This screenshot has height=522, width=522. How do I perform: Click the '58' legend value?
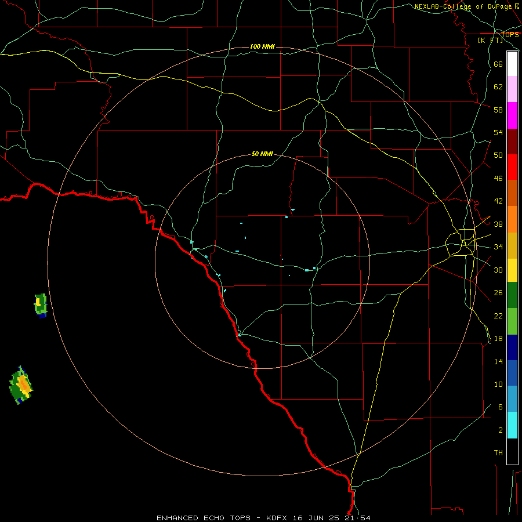tap(498, 110)
